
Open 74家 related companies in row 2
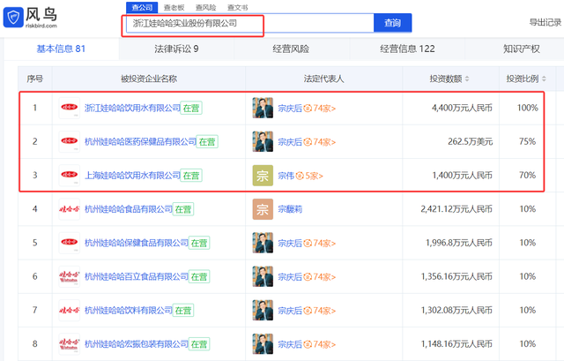pyautogui.click(x=320, y=142)
